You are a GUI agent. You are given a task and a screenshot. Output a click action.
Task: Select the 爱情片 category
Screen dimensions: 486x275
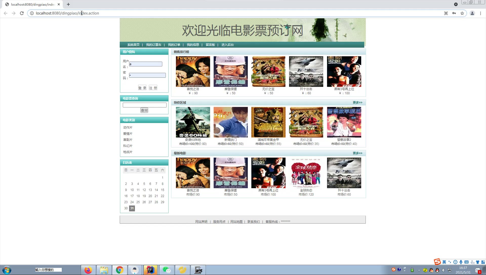click(x=128, y=133)
